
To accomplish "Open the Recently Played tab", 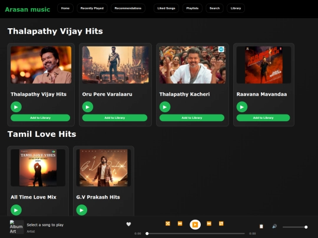I will [92, 8].
